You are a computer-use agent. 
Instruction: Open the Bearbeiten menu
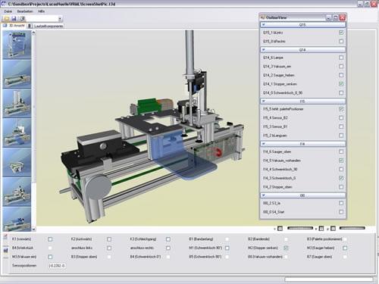point(25,11)
